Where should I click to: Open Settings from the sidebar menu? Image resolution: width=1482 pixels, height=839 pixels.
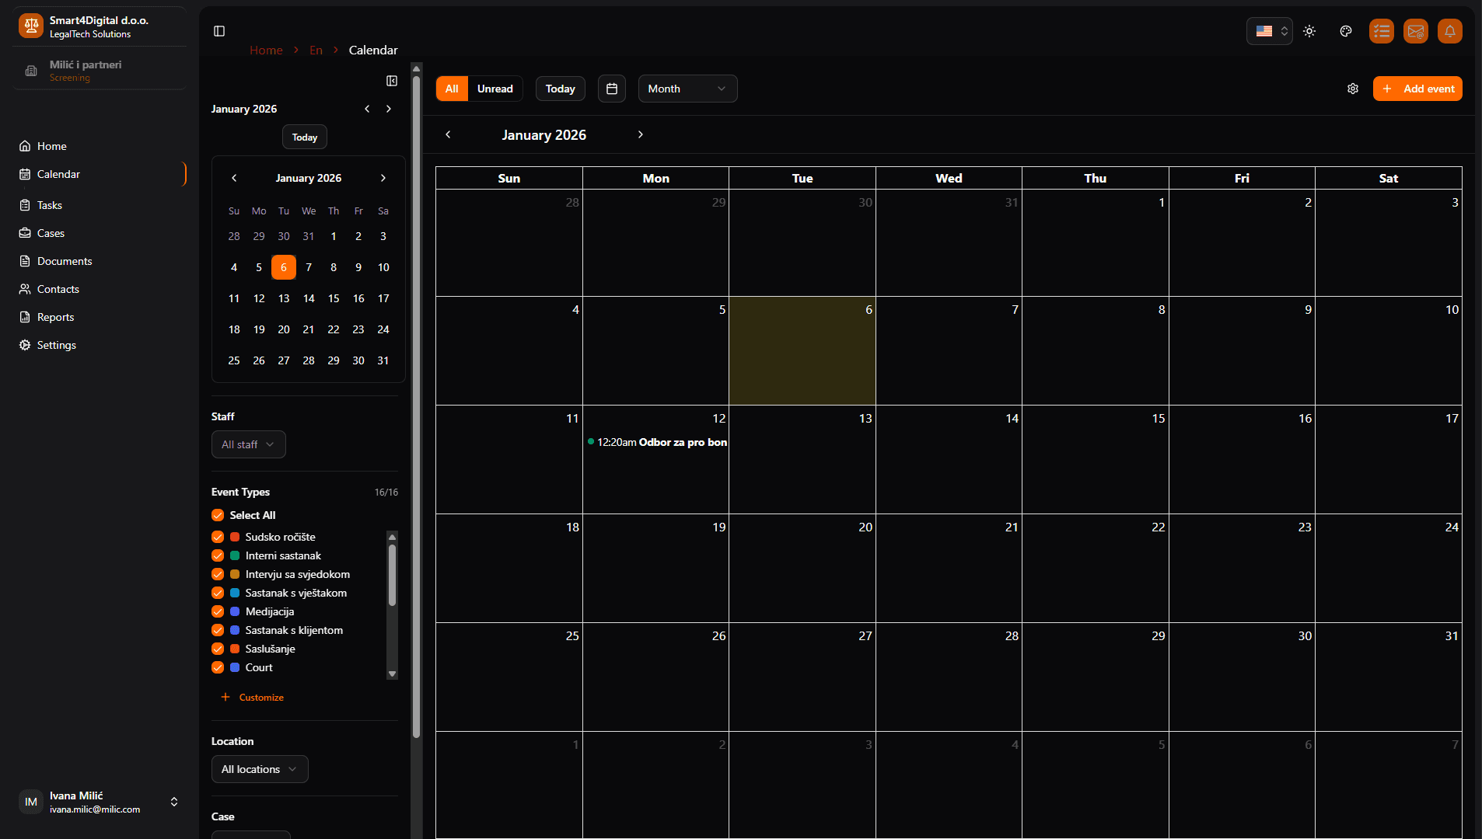tap(56, 345)
